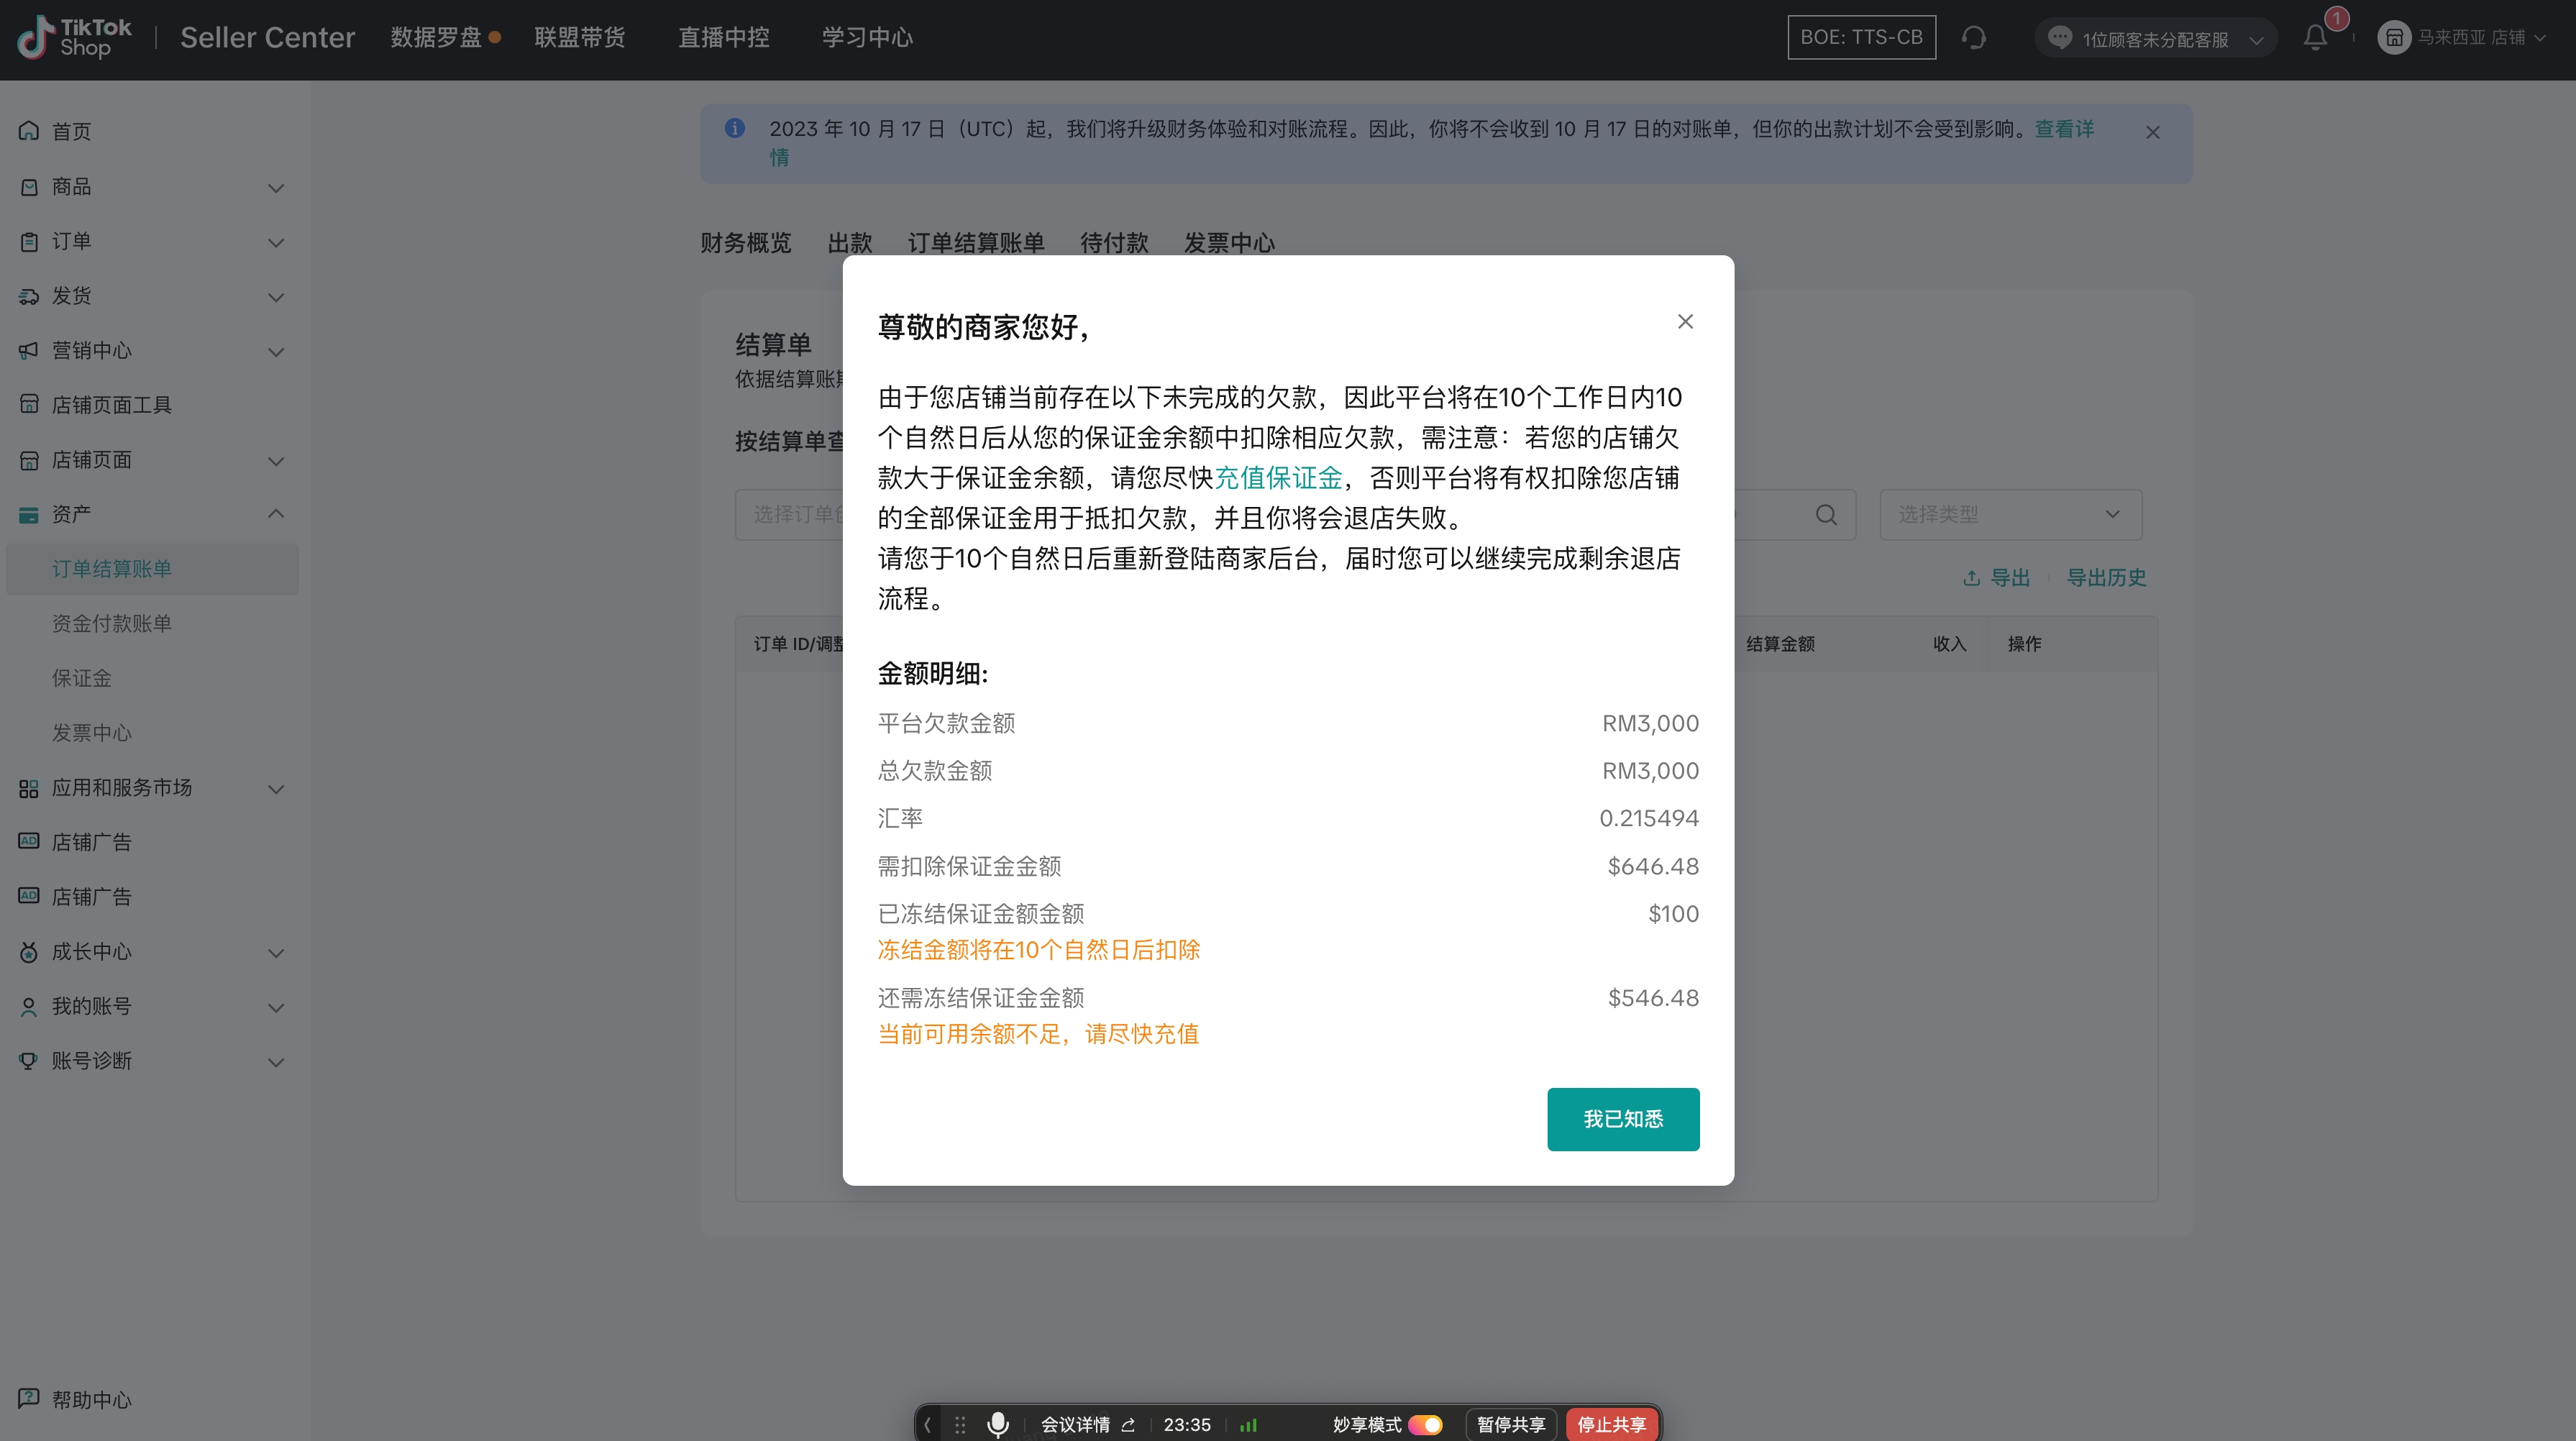Click the 充值保证金 link
This screenshot has height=1441, width=2576.
coord(1278,478)
